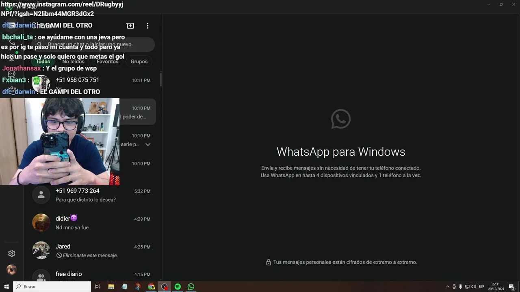Click the lock icon beside encryption notice
The width and height of the screenshot is (520, 292).
point(269,262)
